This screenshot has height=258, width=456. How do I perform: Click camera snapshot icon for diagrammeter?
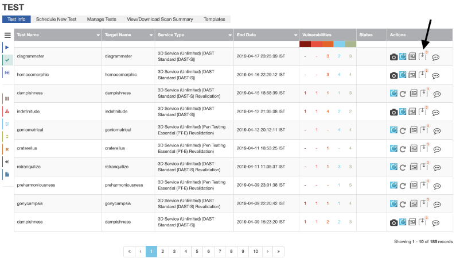pos(393,57)
